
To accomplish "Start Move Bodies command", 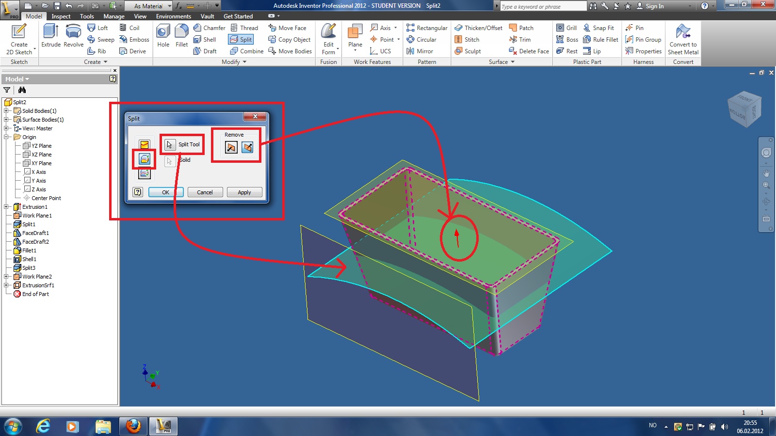I will [291, 51].
